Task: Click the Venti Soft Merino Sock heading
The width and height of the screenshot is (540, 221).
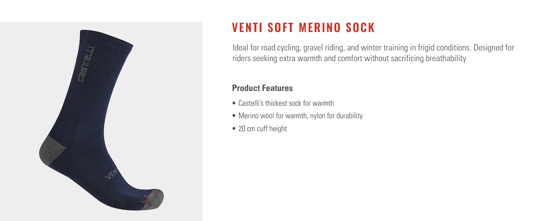Action: coord(303,28)
